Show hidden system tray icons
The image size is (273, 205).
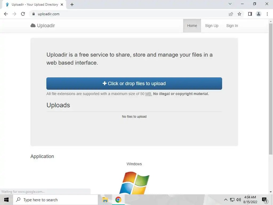click(x=226, y=200)
